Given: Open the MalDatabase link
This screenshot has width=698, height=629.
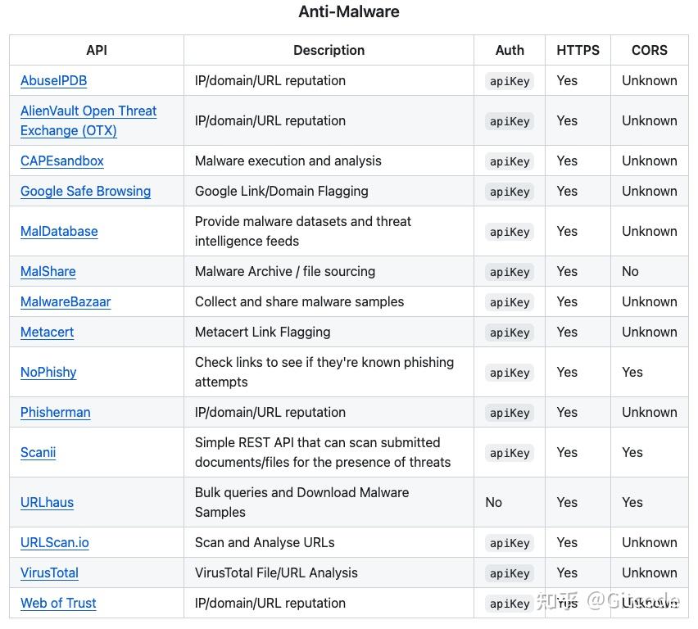Looking at the screenshot, I should coord(59,232).
